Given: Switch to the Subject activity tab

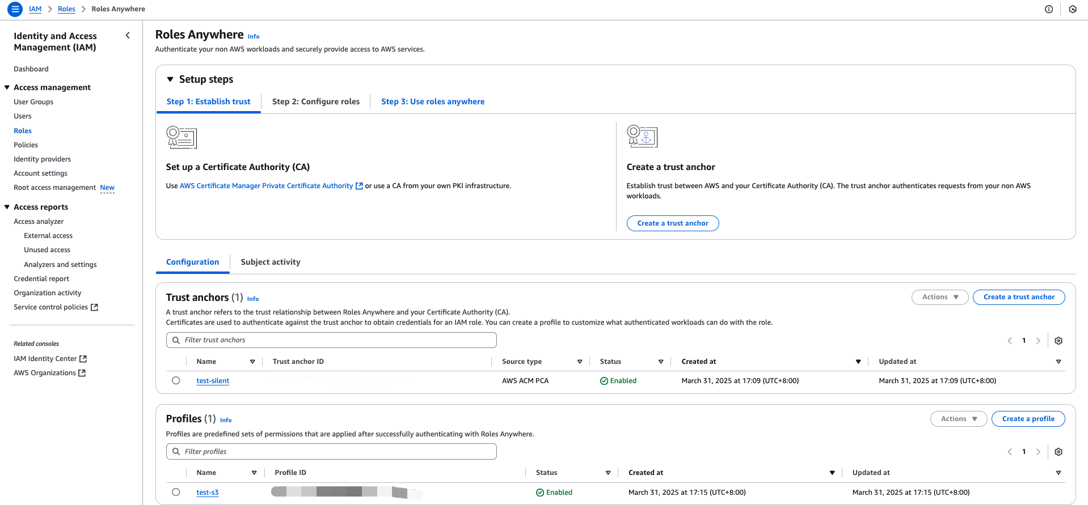Looking at the screenshot, I should pos(270,262).
